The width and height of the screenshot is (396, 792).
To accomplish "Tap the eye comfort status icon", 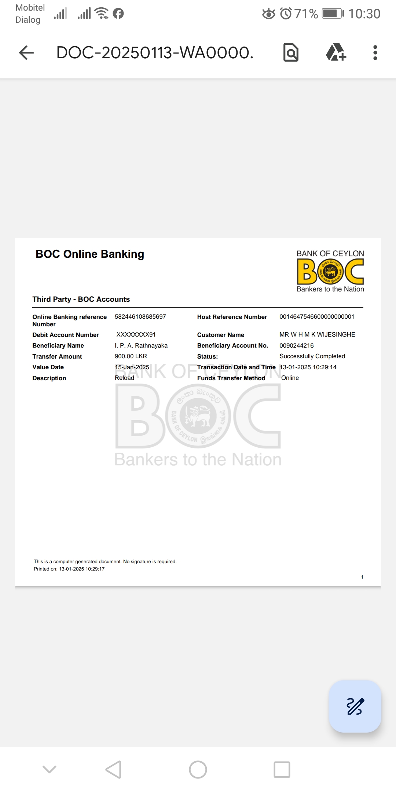I will coord(268,14).
